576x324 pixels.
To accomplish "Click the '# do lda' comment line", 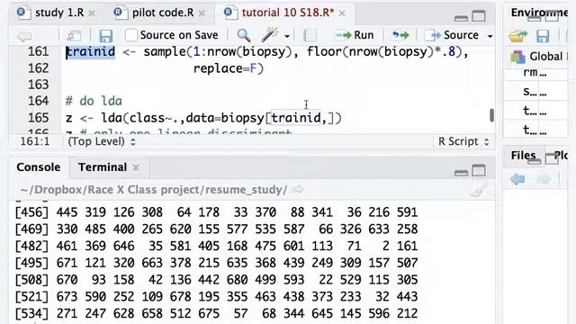I will [94, 101].
